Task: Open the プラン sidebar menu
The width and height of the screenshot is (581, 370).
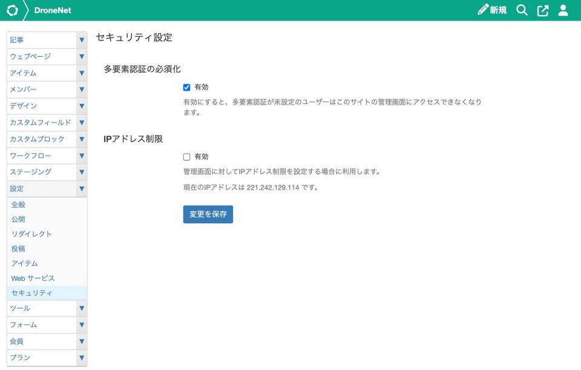Action: click(42, 358)
